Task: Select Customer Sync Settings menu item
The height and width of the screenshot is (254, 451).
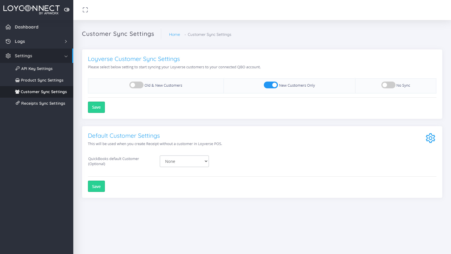Action: 37,92
